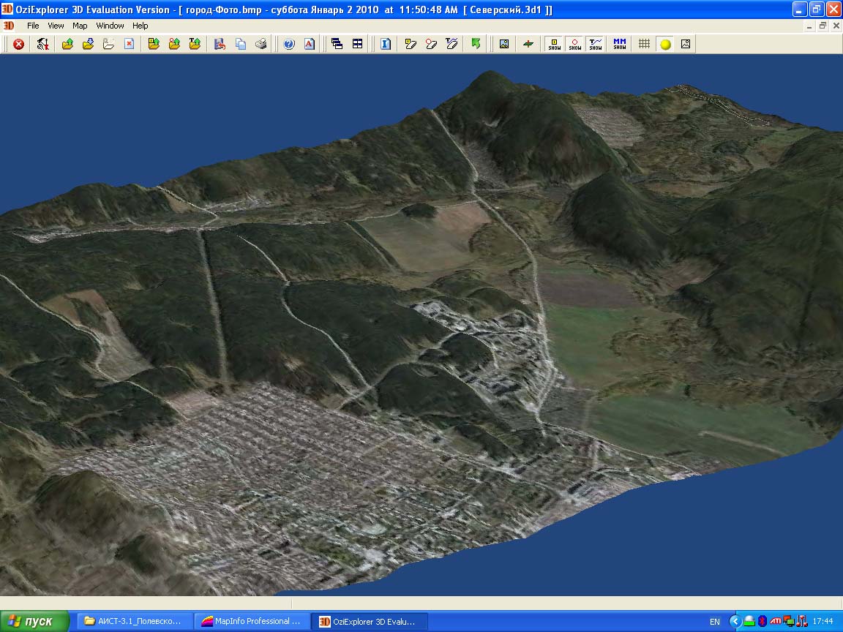This screenshot has height=632, width=843.
Task: Open the View menu
Action: (56, 26)
